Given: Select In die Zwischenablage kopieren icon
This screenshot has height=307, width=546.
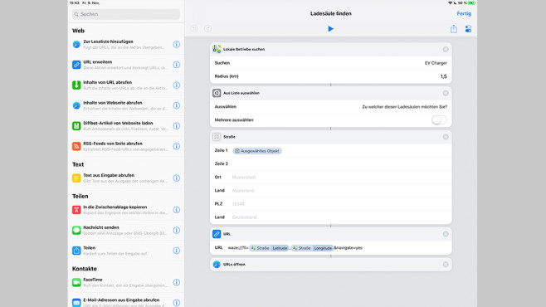Looking at the screenshot, I should [76, 210].
